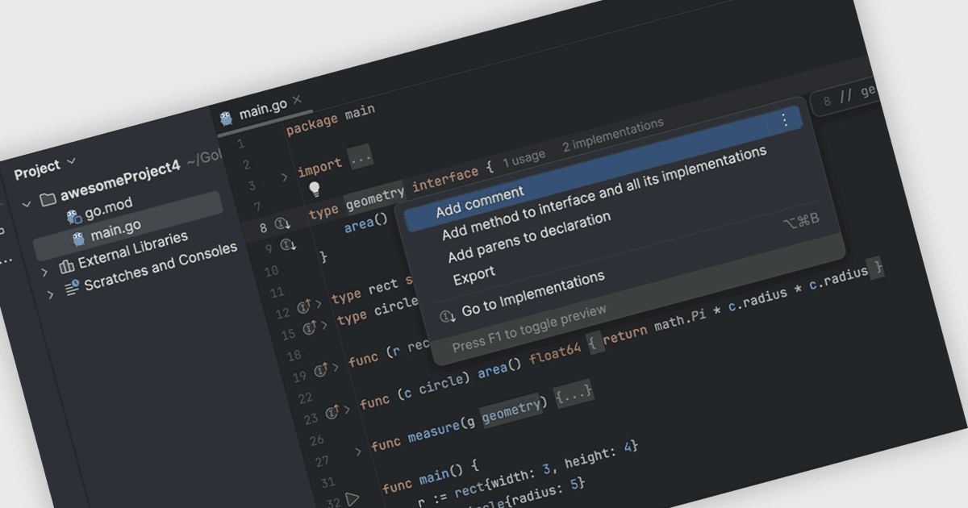Screen dimensions: 968x508
Task: Expand the fold arrow on line 19
Action: pos(334,368)
